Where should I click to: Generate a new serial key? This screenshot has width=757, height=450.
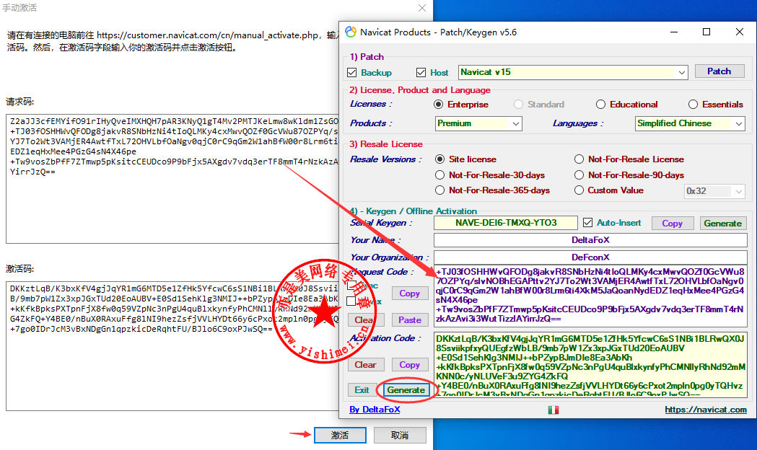(722, 224)
